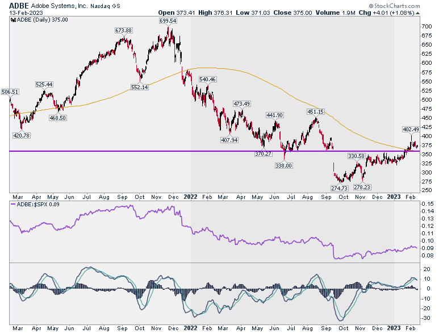The width and height of the screenshot is (443, 333).
Task: Click the 338.00 price label
Action: tap(283, 166)
